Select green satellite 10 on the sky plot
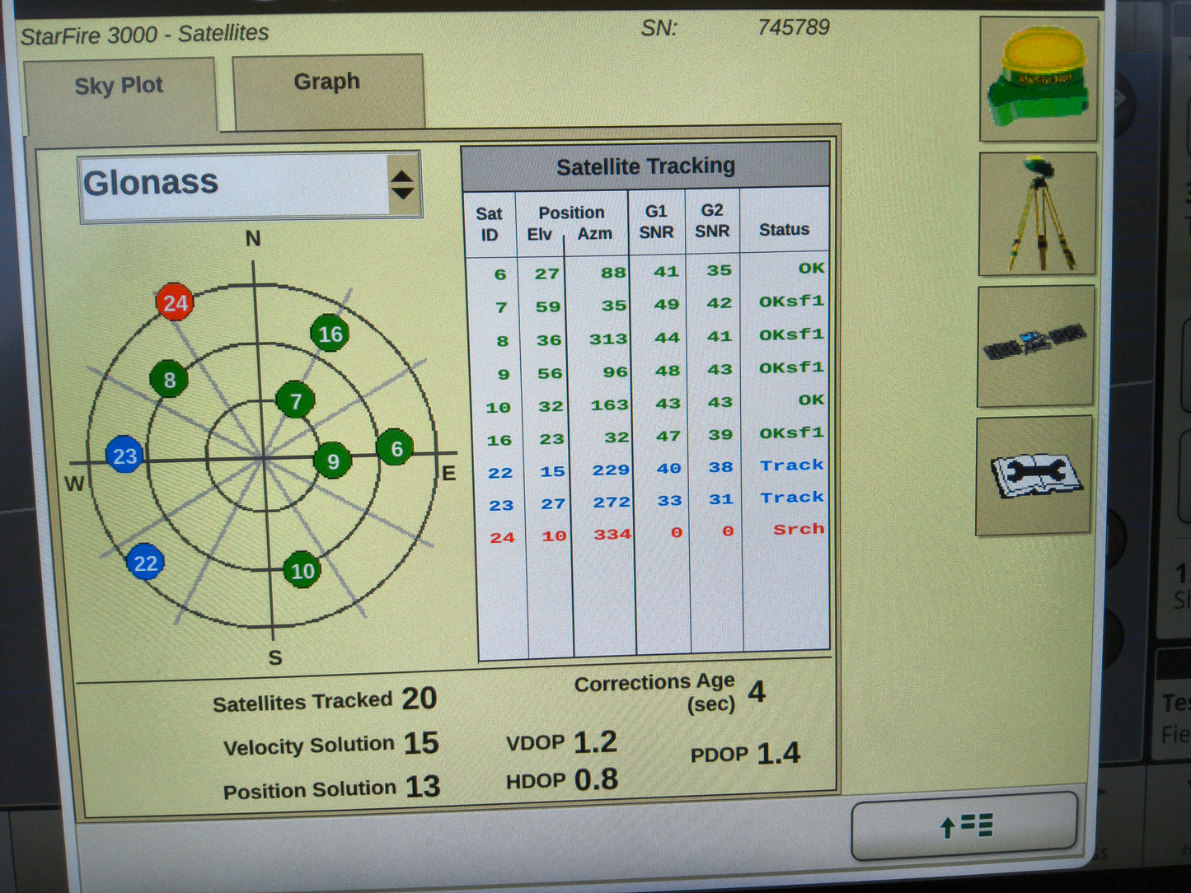Screen dimensions: 1191x893 click(302, 569)
